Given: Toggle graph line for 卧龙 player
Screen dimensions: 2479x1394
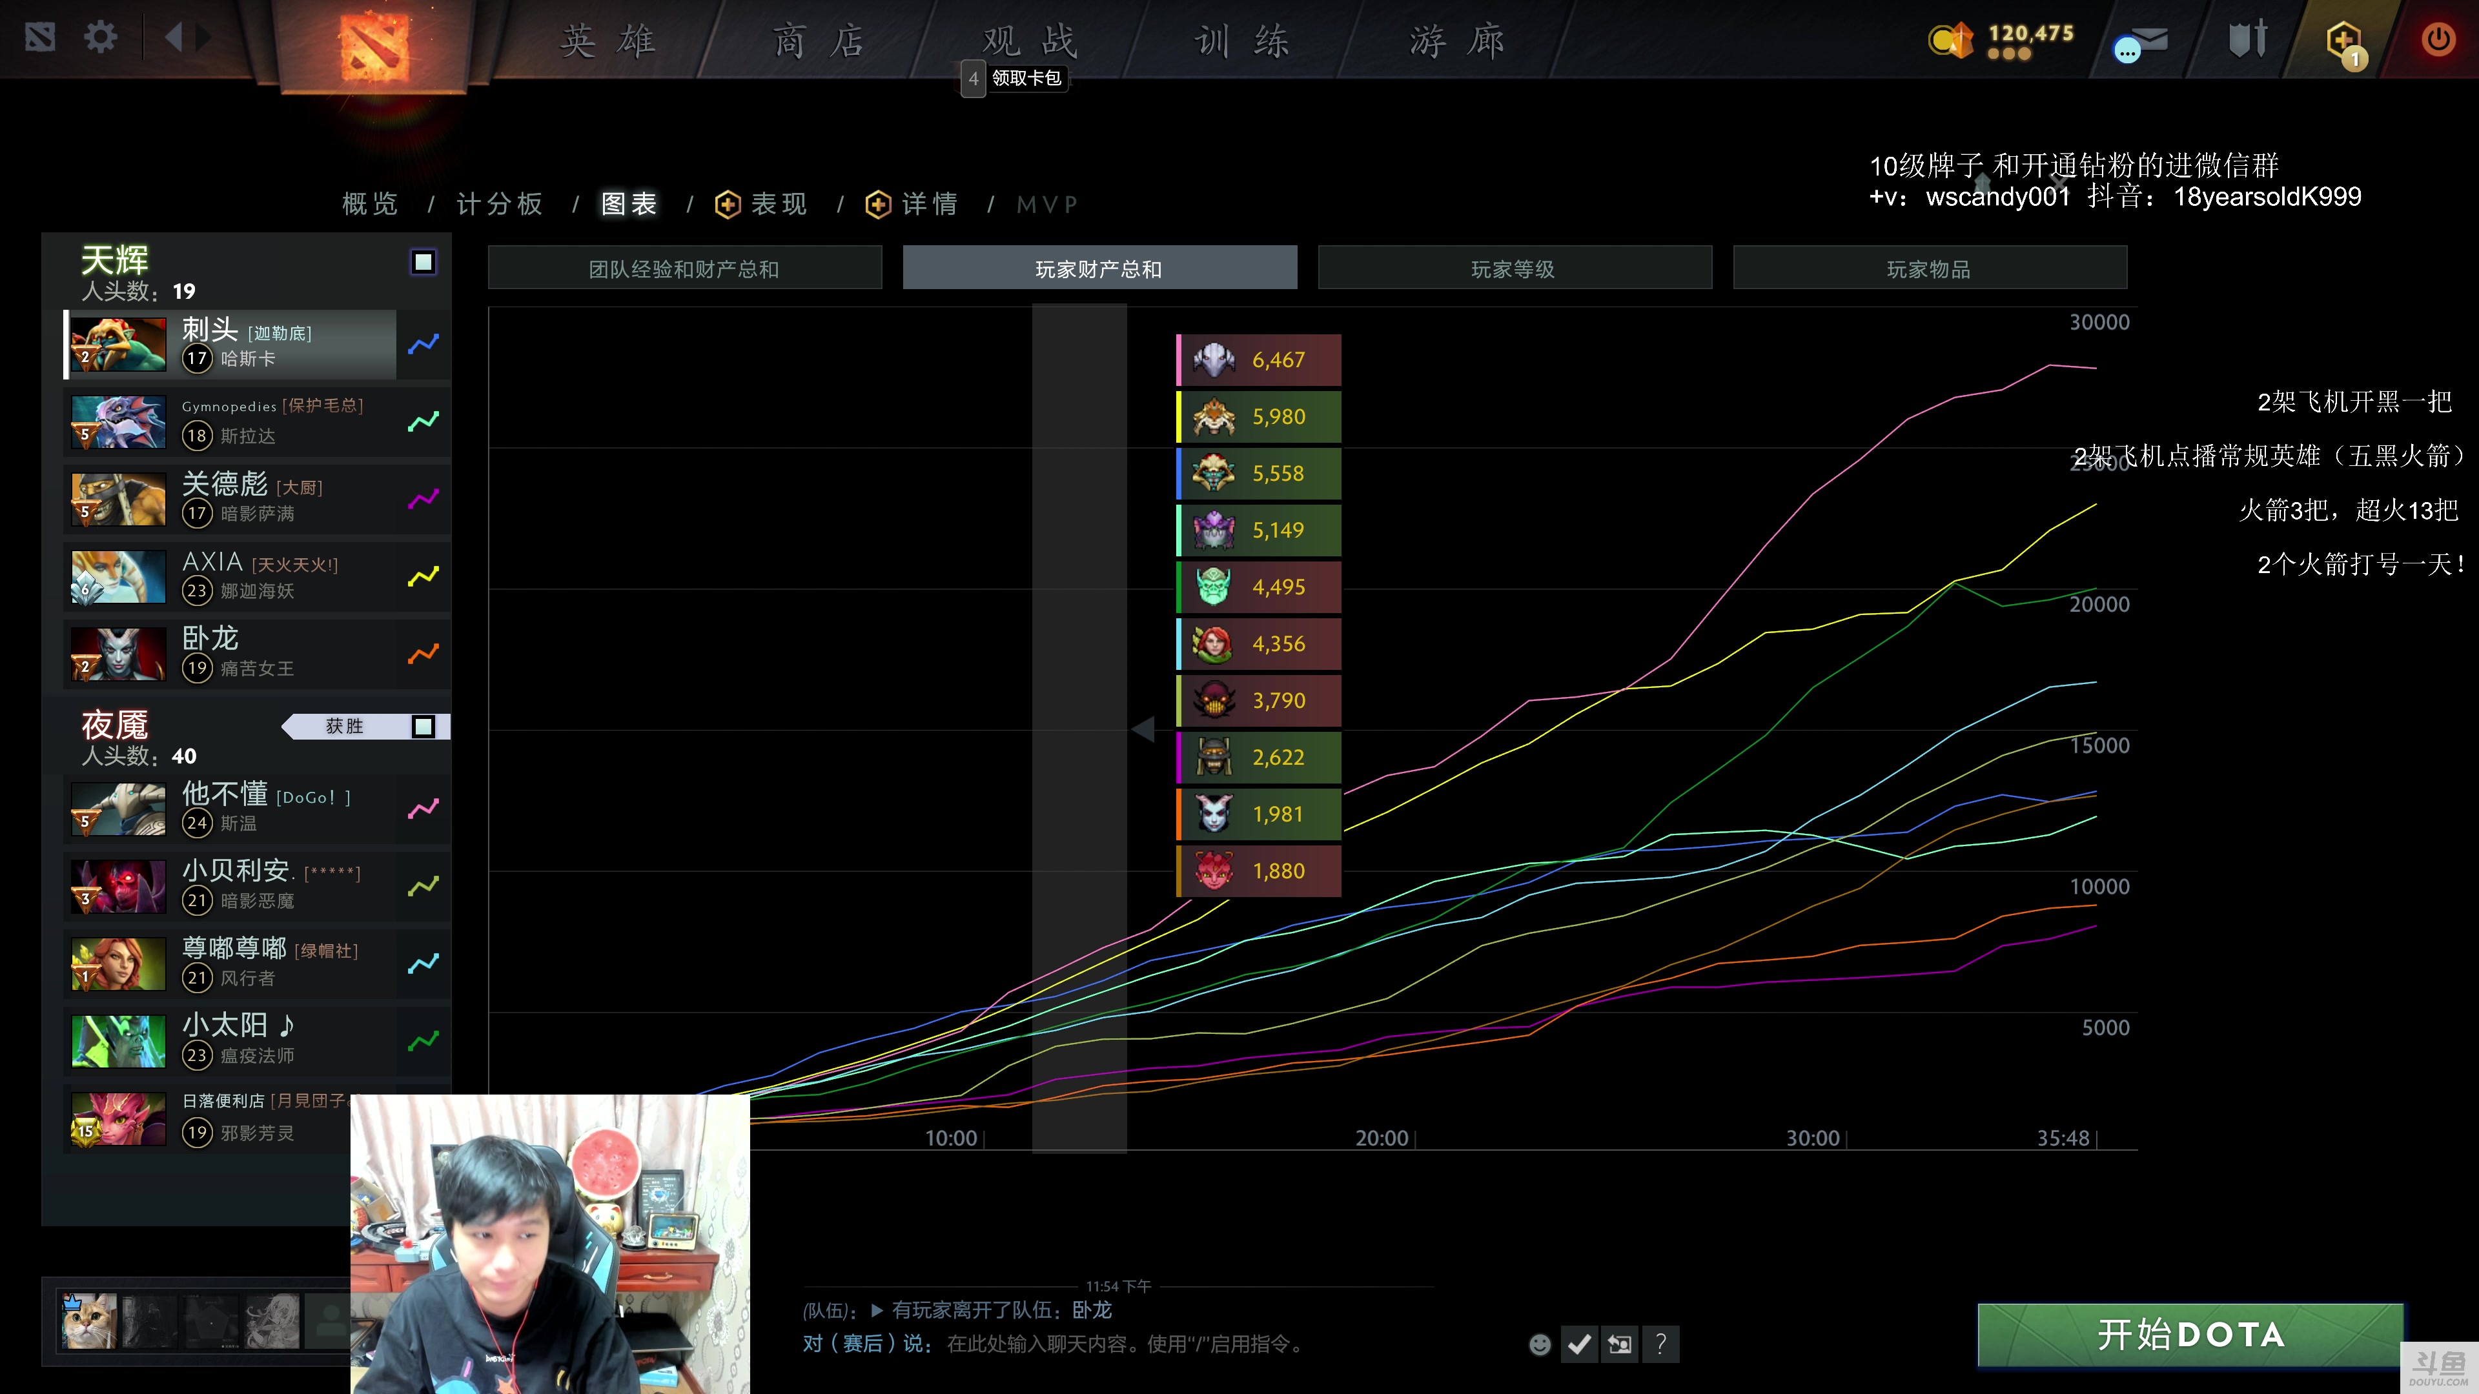Looking at the screenshot, I should tap(423, 654).
